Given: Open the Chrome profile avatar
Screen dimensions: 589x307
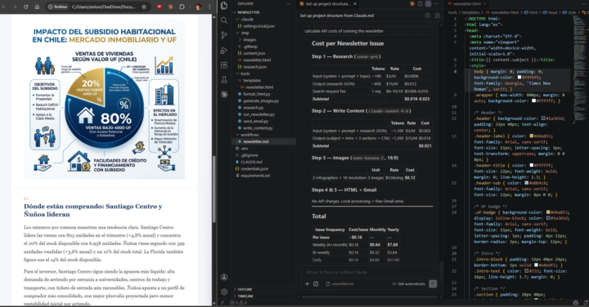Looking at the screenshot, I should tap(198, 7).
